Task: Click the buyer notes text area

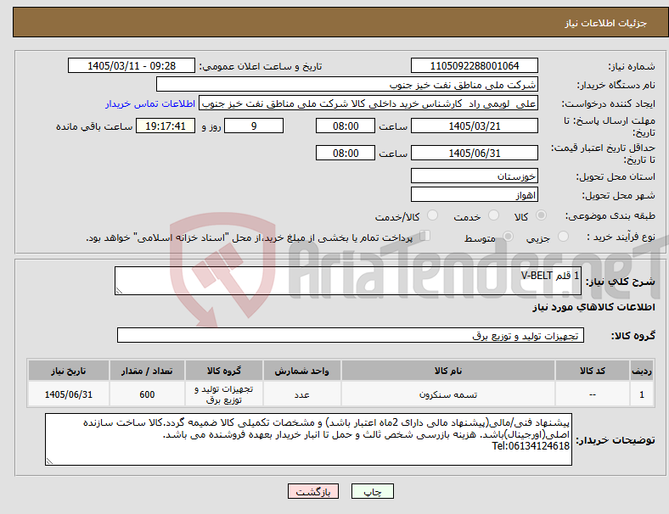Action: 308,439
